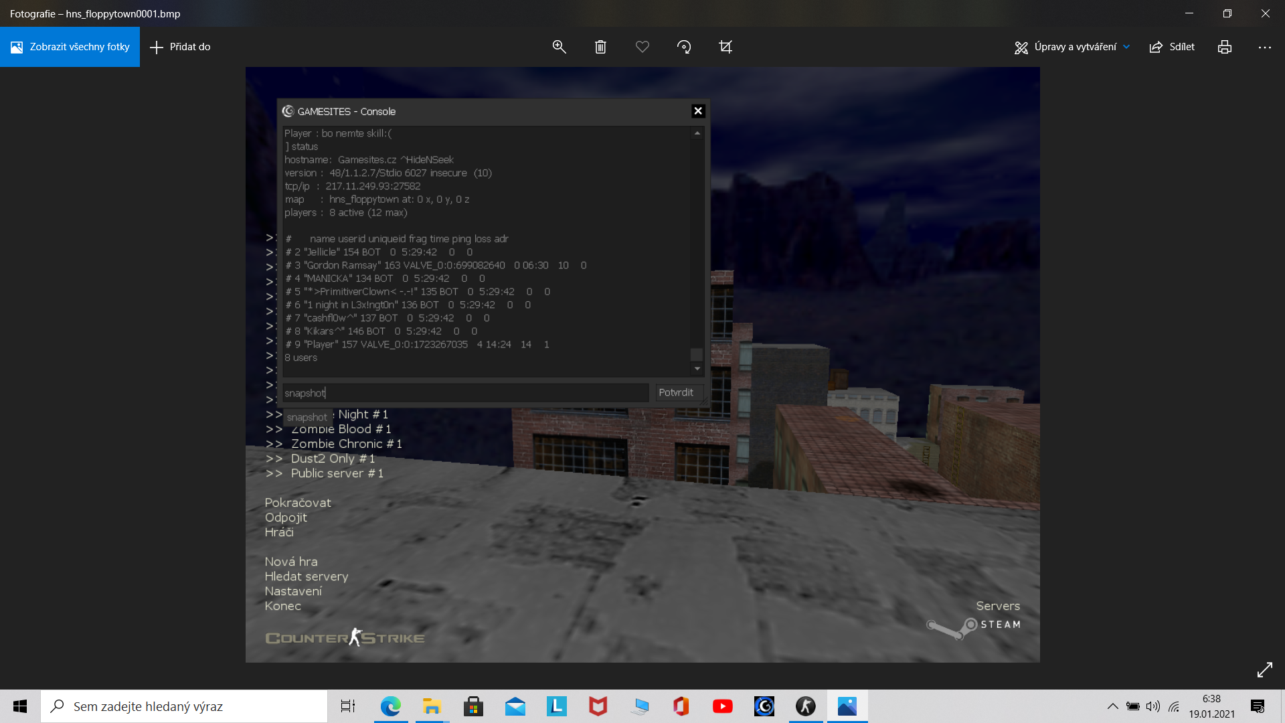1285x723 pixels.
Task: Click the print icon
Action: click(1225, 47)
